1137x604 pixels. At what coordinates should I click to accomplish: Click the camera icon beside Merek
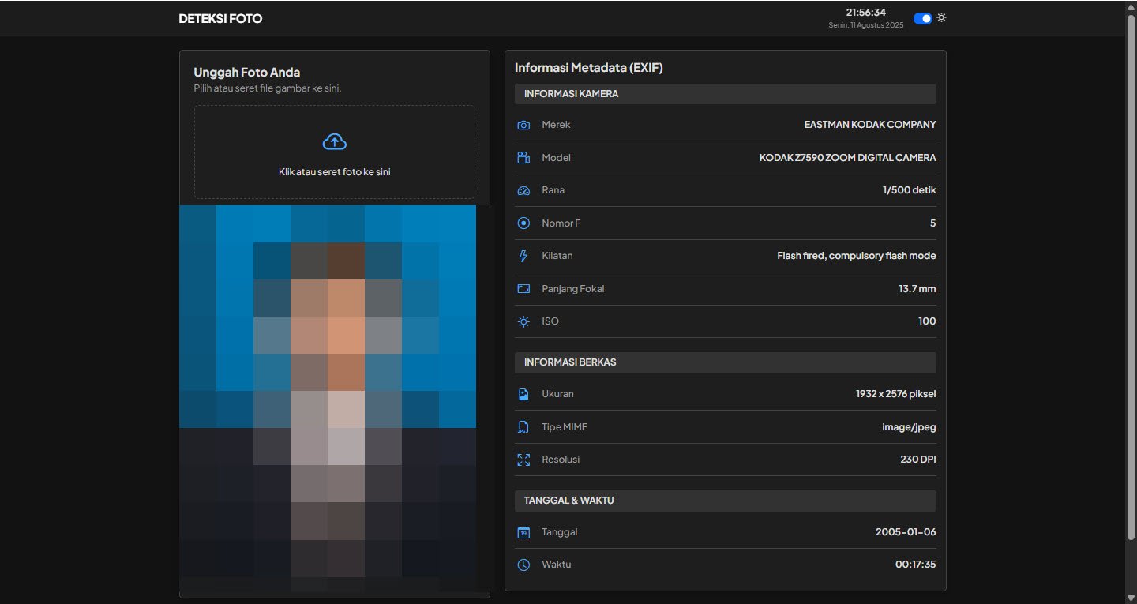click(523, 125)
